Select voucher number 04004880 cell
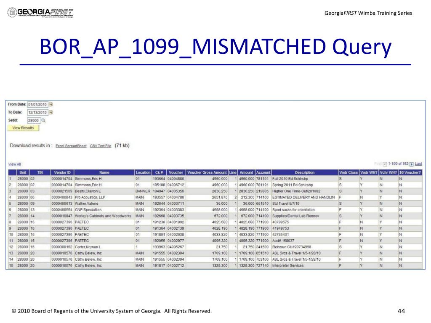The height and width of the screenshot is (323, 431). point(176,179)
